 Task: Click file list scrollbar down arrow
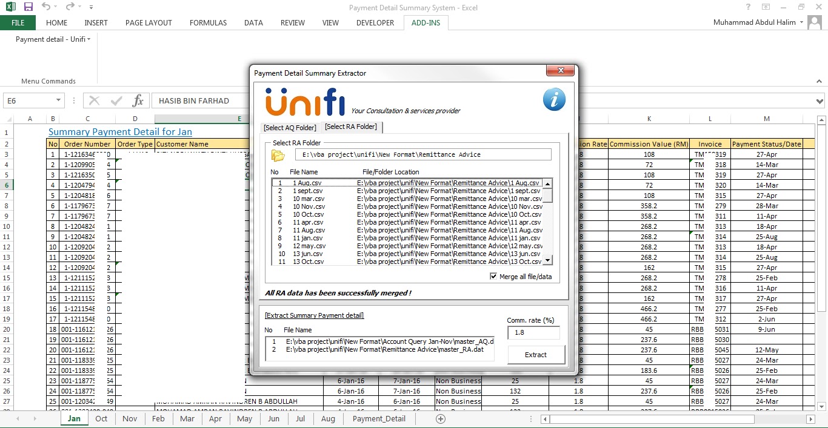(548, 260)
